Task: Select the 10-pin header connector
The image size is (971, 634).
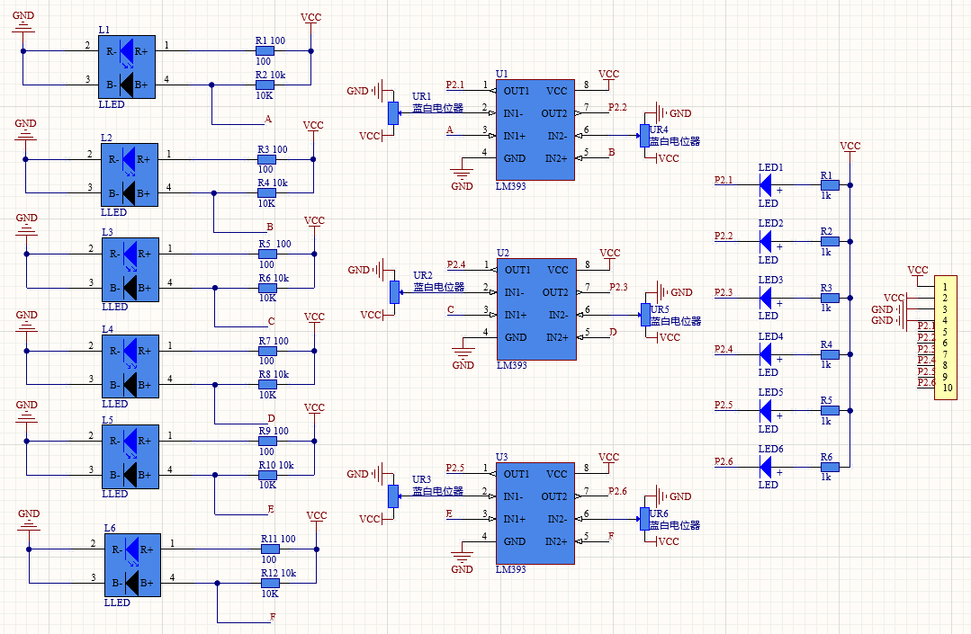Action: pos(946,338)
